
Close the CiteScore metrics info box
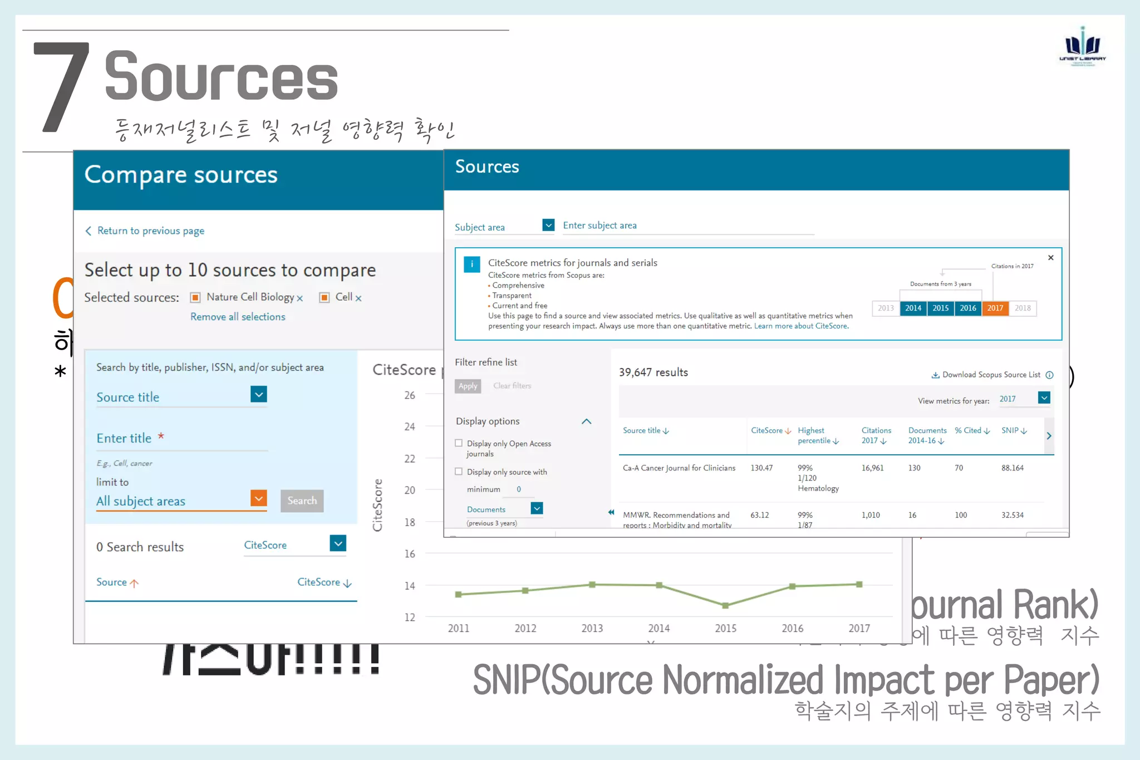(x=1051, y=257)
